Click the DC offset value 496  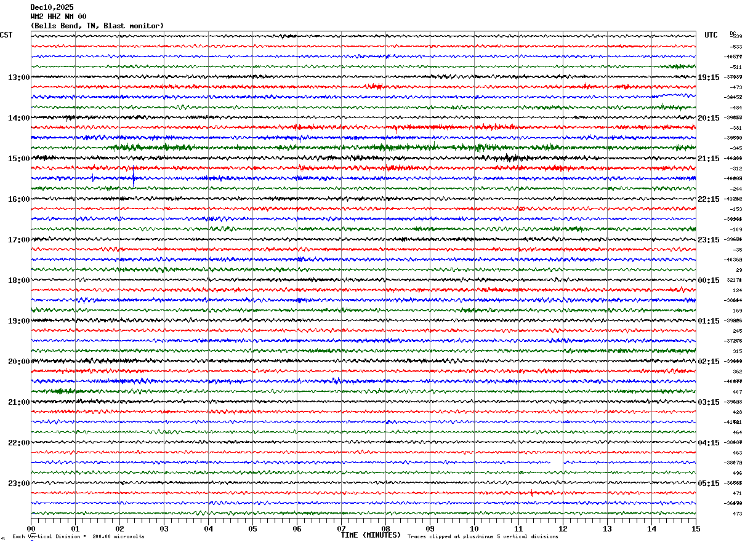point(737,473)
